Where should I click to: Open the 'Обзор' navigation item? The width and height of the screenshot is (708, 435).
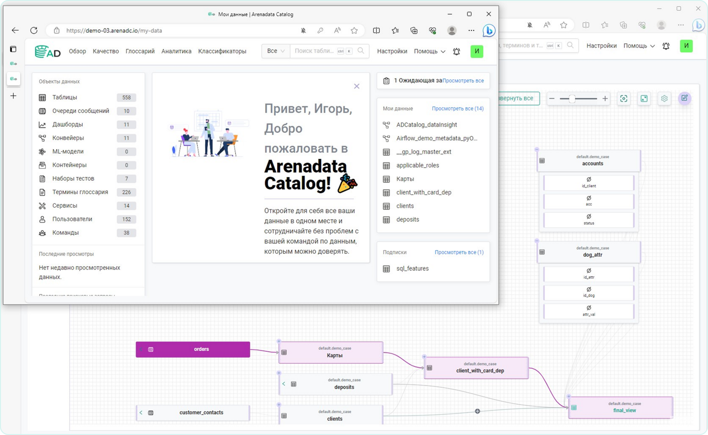point(78,51)
